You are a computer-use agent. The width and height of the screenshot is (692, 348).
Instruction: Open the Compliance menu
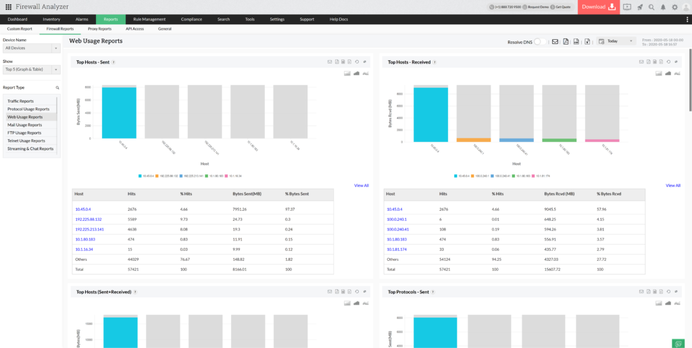coord(193,19)
